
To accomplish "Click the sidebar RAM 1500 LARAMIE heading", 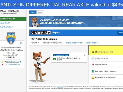I will pyautogui.click(x=9, y=11).
